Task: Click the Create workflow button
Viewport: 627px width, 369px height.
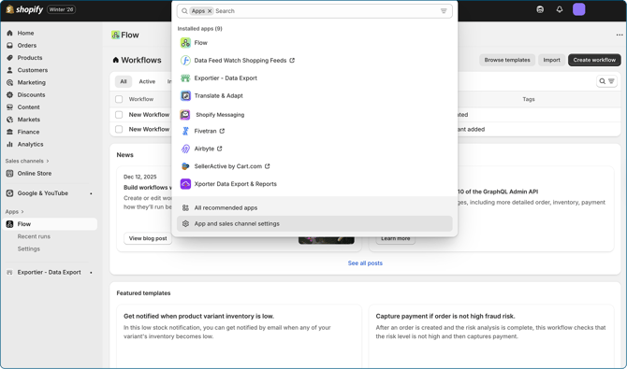Action: click(594, 61)
